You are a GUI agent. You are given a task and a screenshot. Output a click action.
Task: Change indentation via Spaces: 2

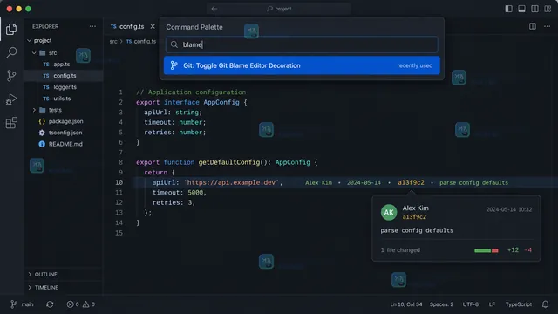[441, 304]
